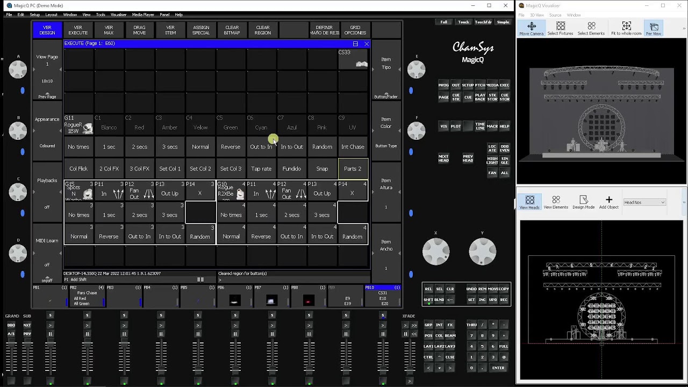Switch to Full panel mode
This screenshot has height=387, width=688.
[x=443, y=22]
